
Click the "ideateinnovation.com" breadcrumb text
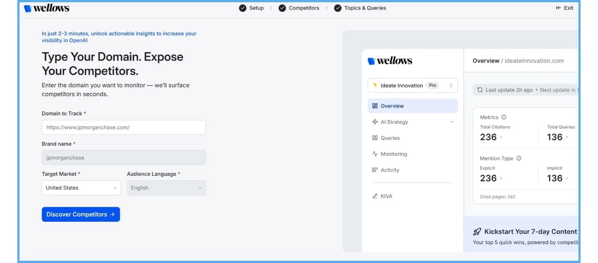point(534,61)
